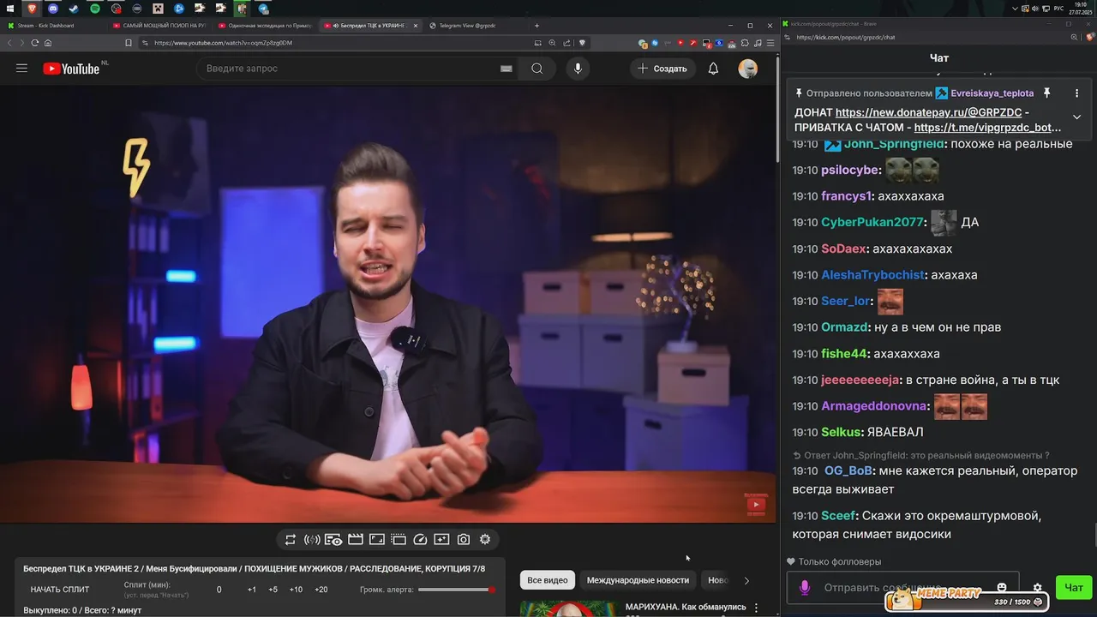Screen dimensions: 1097x617
Task: Adjust the Громк. алерта volume slider
Action: (457, 590)
